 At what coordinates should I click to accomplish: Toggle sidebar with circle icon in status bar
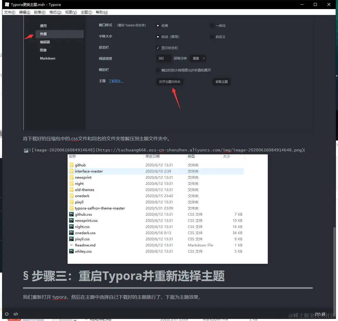[7, 314]
